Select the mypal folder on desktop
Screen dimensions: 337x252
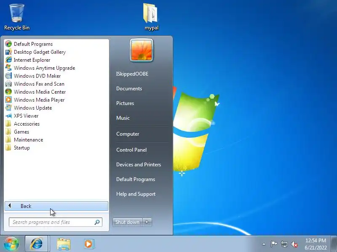click(x=151, y=17)
